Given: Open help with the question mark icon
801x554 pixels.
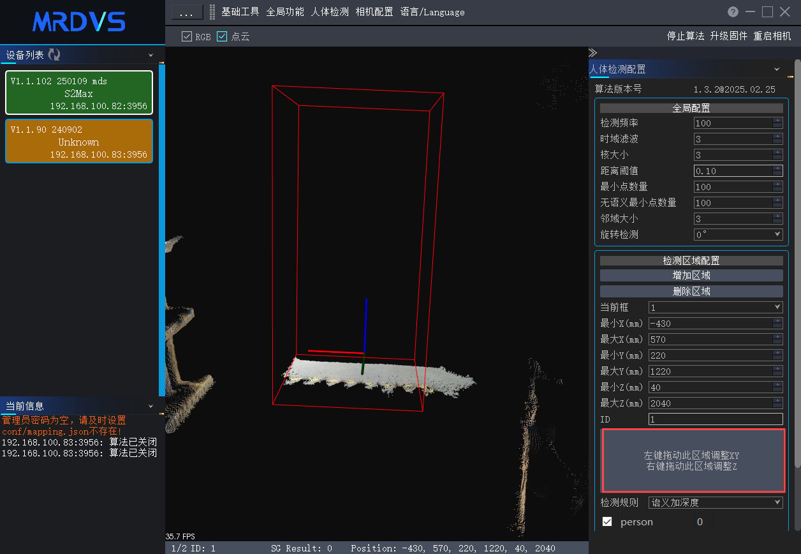Looking at the screenshot, I should click(x=733, y=12).
